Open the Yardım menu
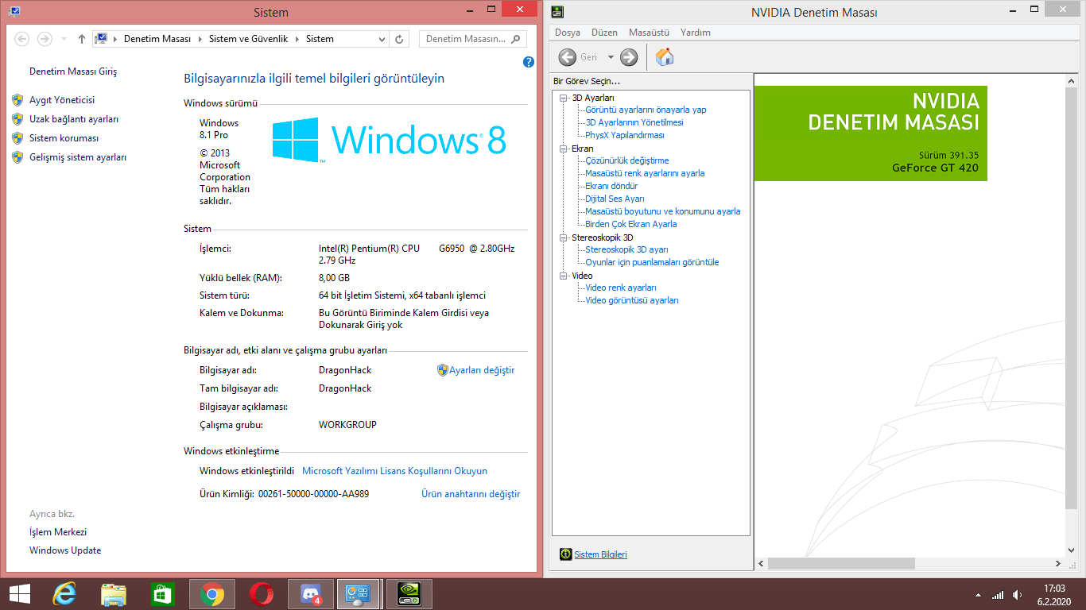This screenshot has width=1086, height=610. (696, 33)
